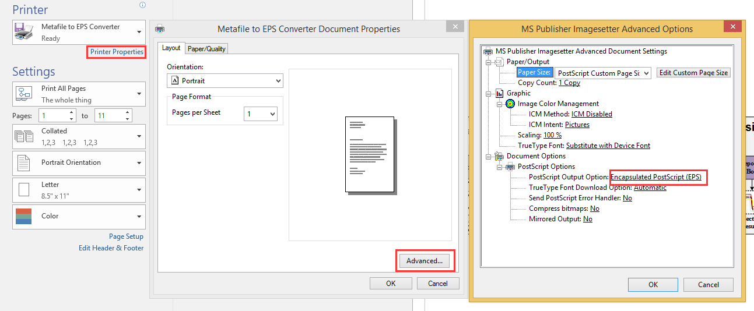This screenshot has width=754, height=311.
Task: Click the root Advanced Document Settings icon
Action: coord(488,51)
